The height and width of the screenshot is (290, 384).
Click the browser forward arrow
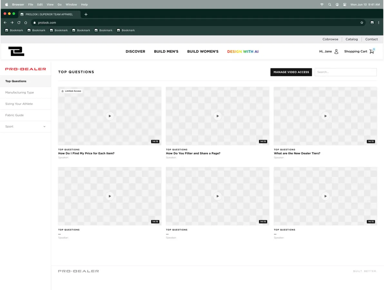(12, 23)
